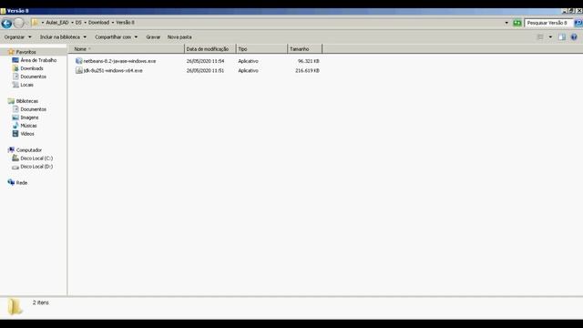The height and width of the screenshot is (328, 583).
Task: Click the Downloads folder icon in Favoritos
Action: 15,68
